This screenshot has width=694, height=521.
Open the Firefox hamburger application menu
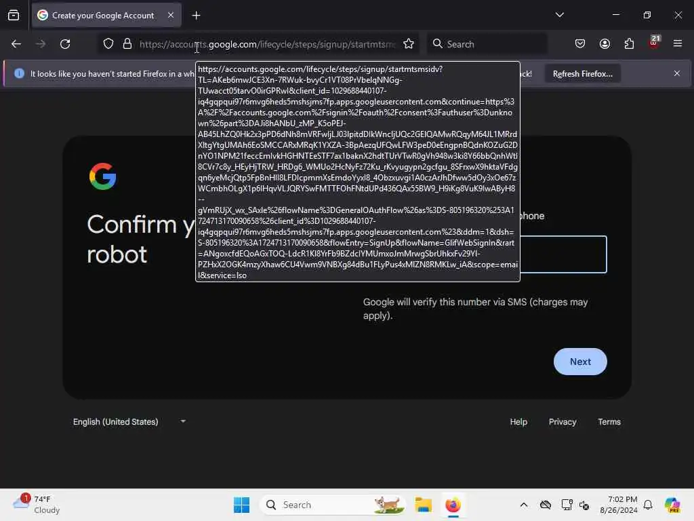[678, 44]
